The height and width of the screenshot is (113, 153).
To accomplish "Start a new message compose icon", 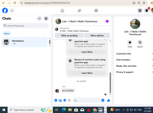I will [x=46, y=19].
